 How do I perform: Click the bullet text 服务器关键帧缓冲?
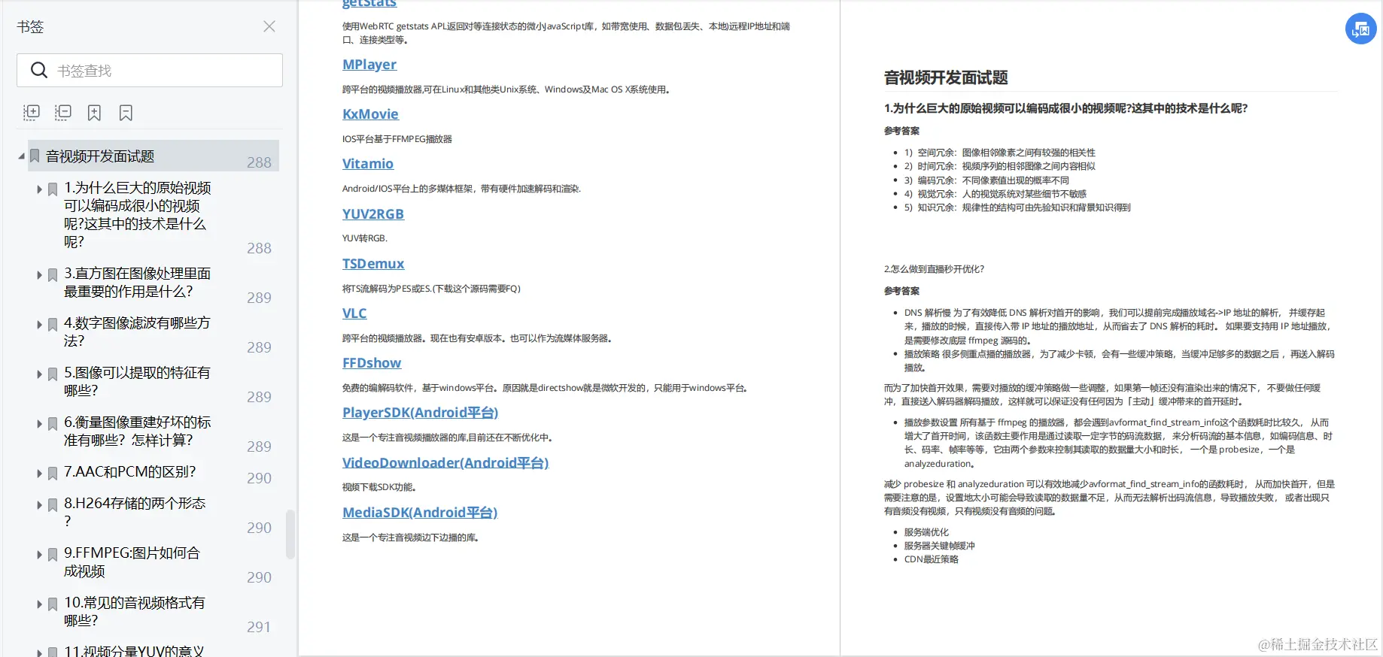click(x=939, y=546)
